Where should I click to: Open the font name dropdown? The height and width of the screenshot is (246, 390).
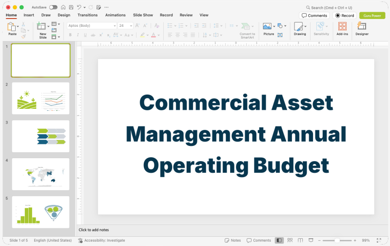(115, 26)
